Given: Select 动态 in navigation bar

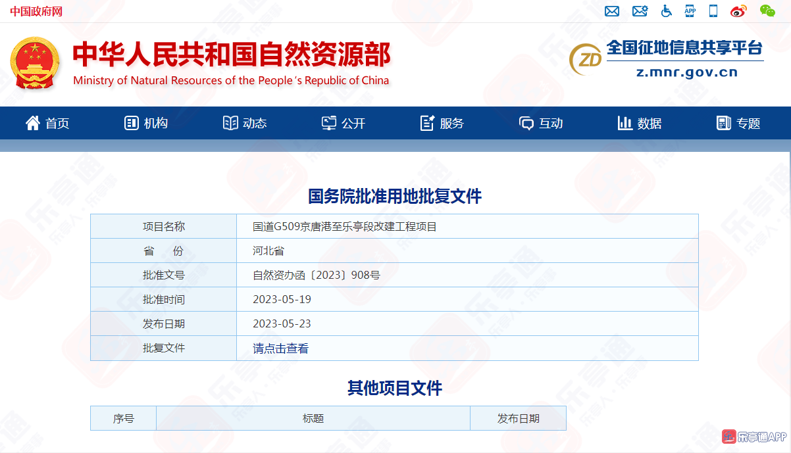Looking at the screenshot, I should click(x=245, y=123).
